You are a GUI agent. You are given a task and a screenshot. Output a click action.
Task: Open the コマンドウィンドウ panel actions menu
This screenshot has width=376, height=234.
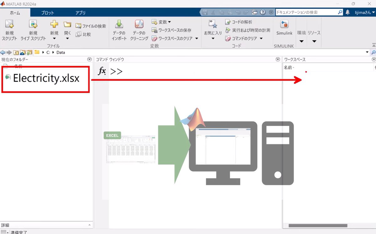278,59
